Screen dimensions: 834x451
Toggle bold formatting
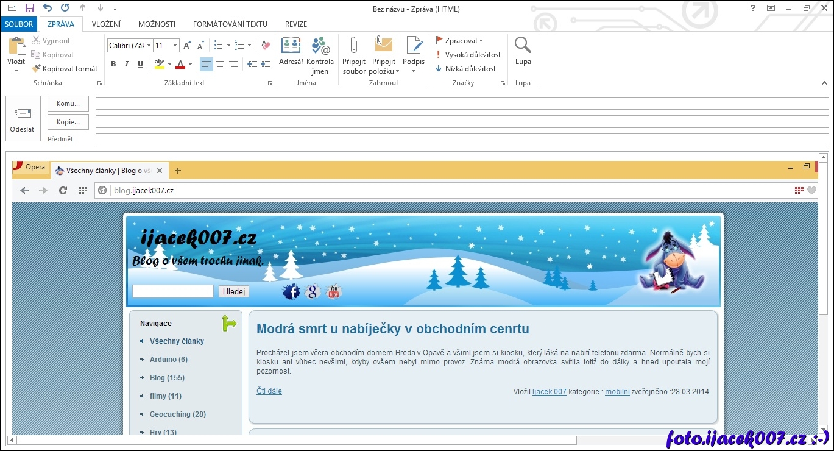tap(113, 64)
